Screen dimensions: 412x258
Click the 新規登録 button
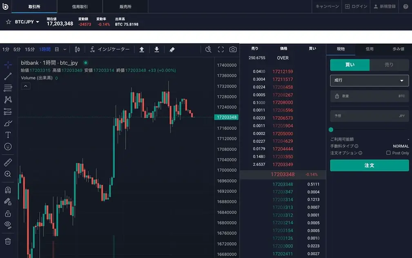[x=385, y=6]
